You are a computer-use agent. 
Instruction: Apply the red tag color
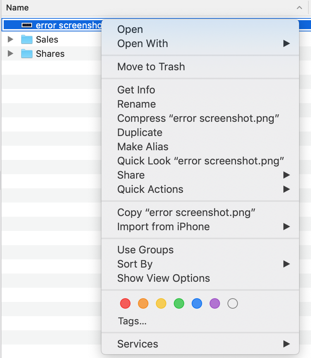pos(125,303)
